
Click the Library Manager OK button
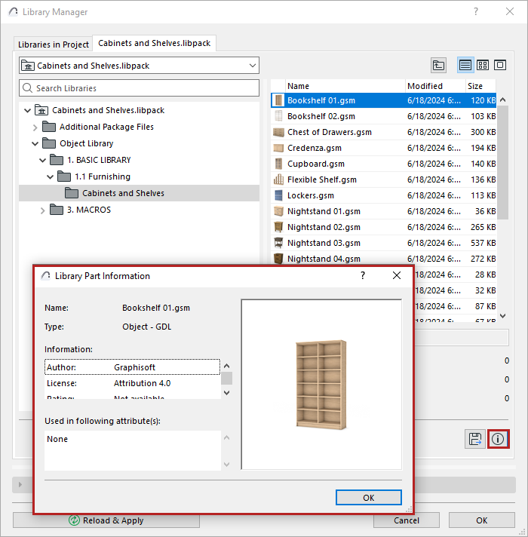pyautogui.click(x=481, y=520)
